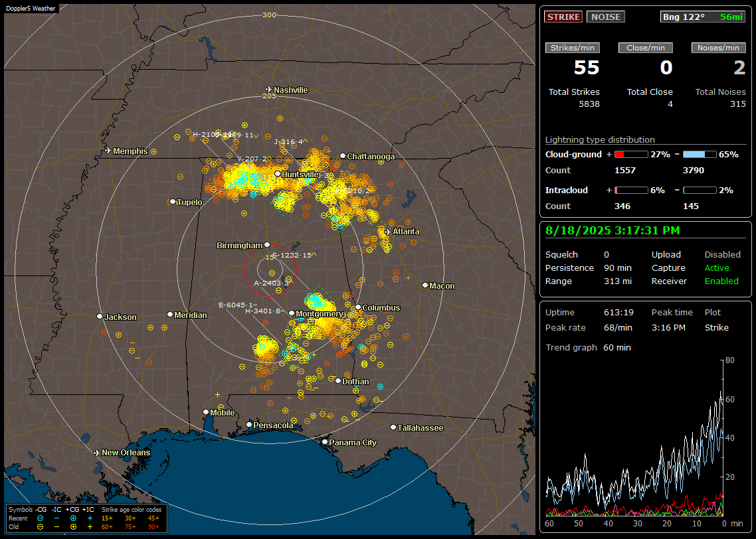Click the positive intracloud pink percentage bar
Viewport: 756px width, 539px height.
coord(631,191)
